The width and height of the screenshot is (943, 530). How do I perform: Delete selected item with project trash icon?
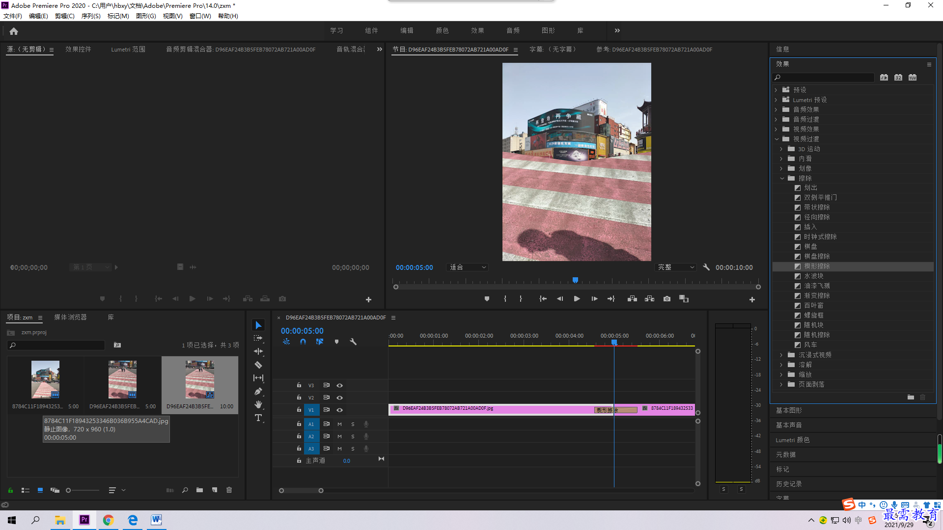click(x=229, y=490)
